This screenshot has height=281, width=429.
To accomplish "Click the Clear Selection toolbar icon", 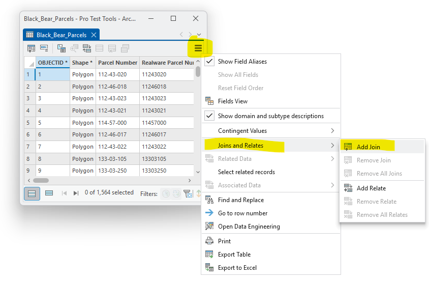I will (x=99, y=48).
